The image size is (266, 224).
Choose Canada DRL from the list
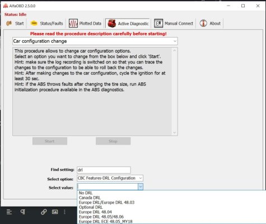tap(90, 198)
